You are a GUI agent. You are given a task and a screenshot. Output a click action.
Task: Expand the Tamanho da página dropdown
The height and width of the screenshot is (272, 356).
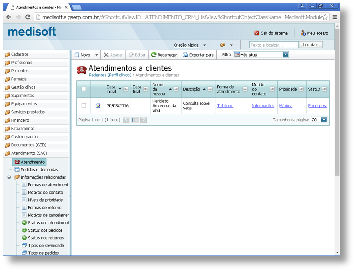(324, 120)
